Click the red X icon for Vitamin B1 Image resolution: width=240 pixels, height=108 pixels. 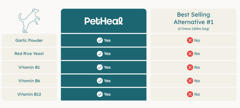point(190,67)
